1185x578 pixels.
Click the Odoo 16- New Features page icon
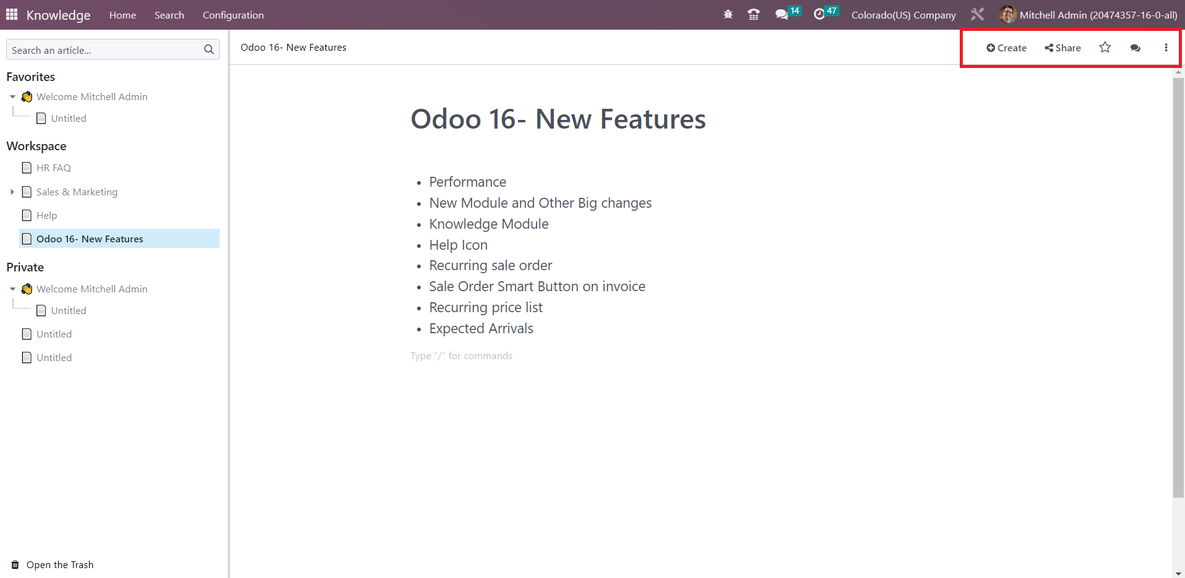(x=27, y=239)
